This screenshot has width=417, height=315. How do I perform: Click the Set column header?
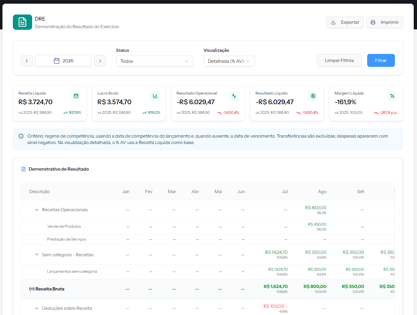click(361, 192)
